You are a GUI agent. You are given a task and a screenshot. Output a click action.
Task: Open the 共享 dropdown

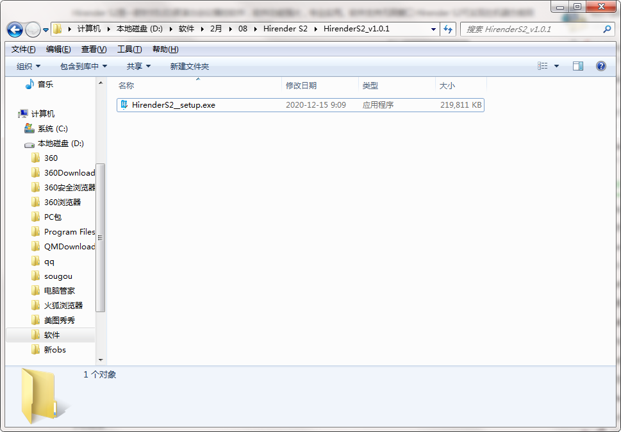click(138, 66)
